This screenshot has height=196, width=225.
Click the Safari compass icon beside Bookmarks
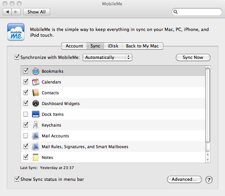click(36, 71)
